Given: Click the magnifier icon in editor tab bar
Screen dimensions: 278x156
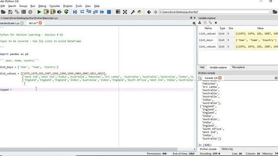Looking at the screenshot, I should point(194,23).
